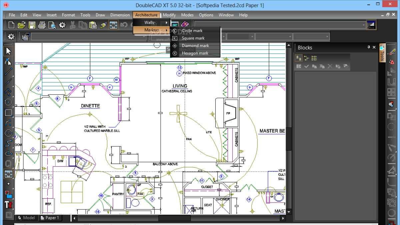Open a drawing with the Open folder icon
The width and height of the screenshot is (400, 225).
pyautogui.click(x=21, y=25)
